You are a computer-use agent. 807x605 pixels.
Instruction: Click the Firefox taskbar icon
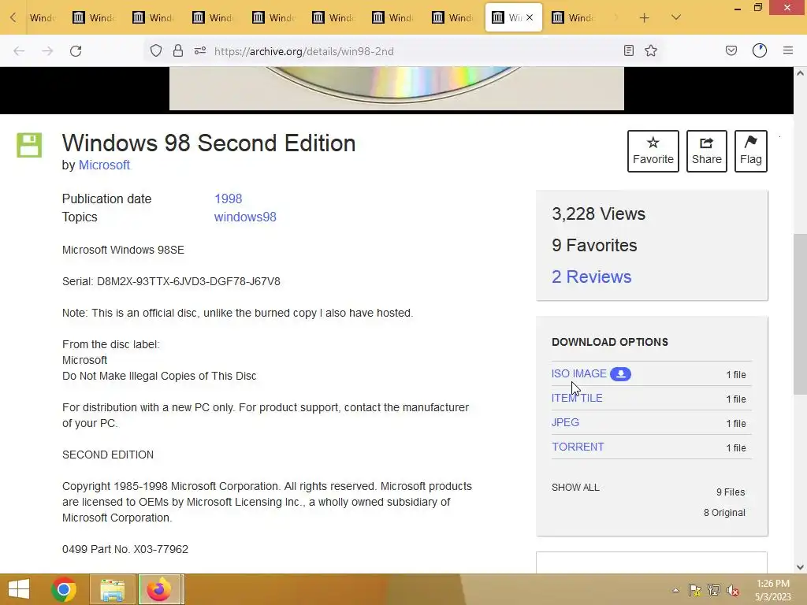[x=159, y=589]
